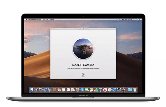Image resolution: width=166 pixels, height=107 pixels.
Task: Click the Siri icon in menu bar
Action: click(x=137, y=20)
